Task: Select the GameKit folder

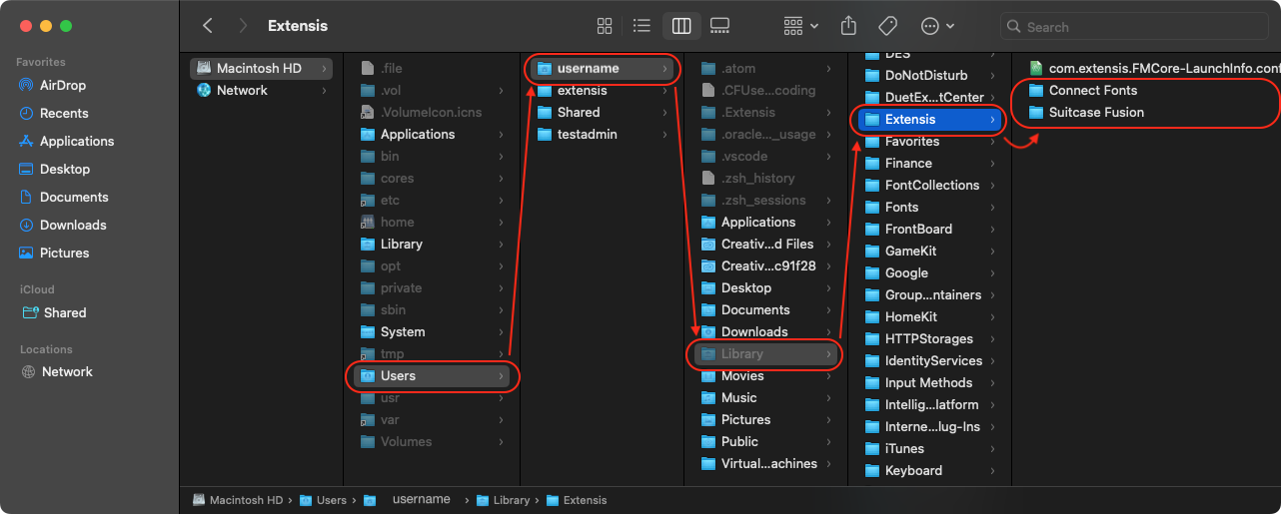Action: coord(929,251)
